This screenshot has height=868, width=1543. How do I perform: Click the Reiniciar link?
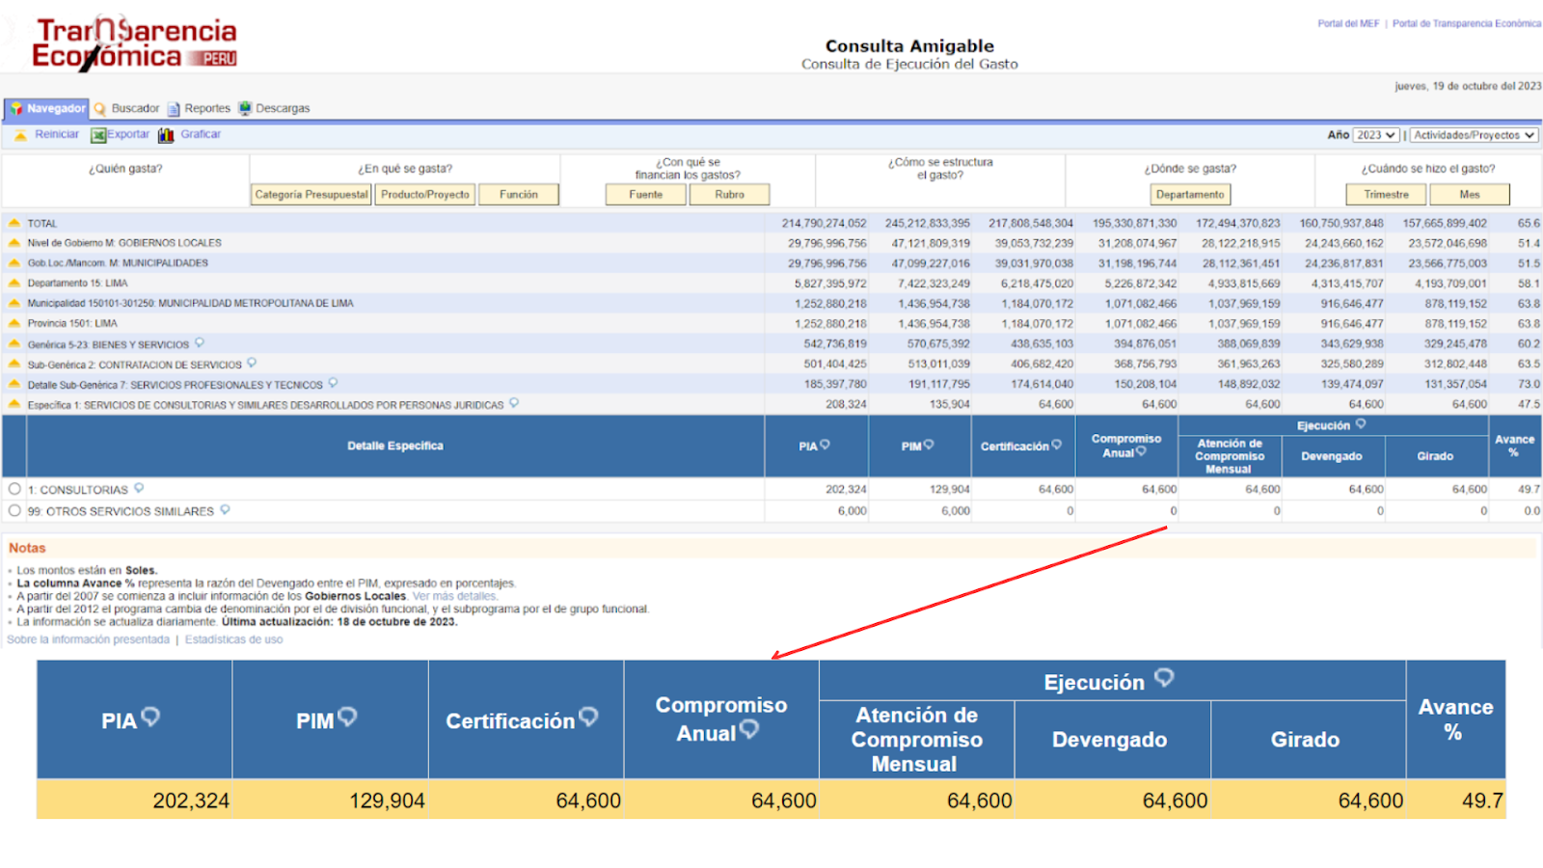57,134
